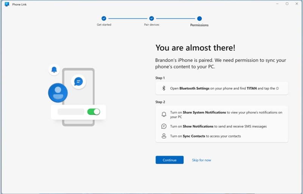Click the 'Show Notifications' instruction text
Screen dimensions: 303x194
pos(219,126)
